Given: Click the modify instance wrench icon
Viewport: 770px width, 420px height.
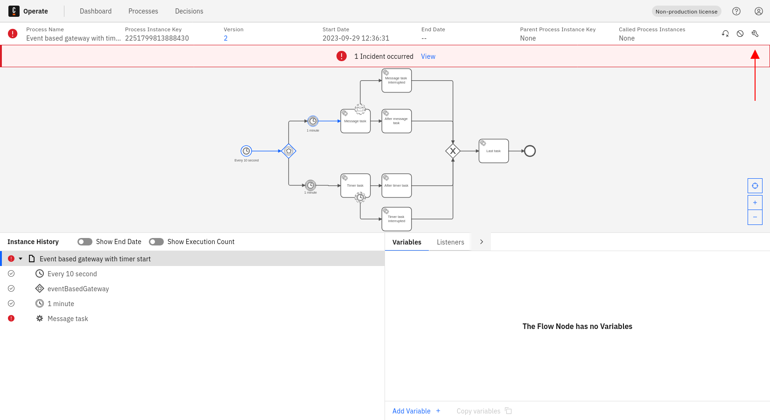Looking at the screenshot, I should pos(755,34).
